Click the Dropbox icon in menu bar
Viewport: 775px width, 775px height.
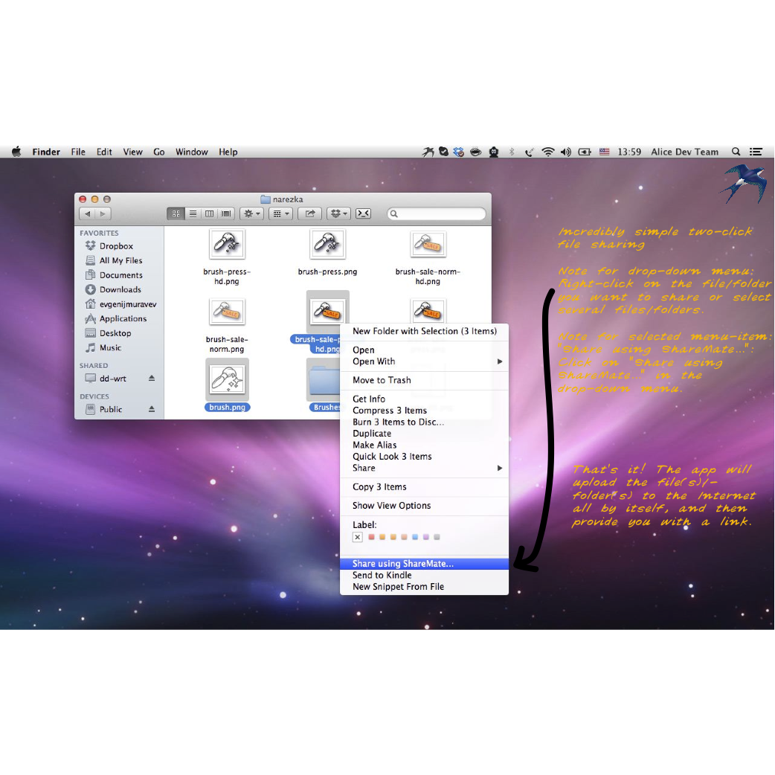pos(459,152)
